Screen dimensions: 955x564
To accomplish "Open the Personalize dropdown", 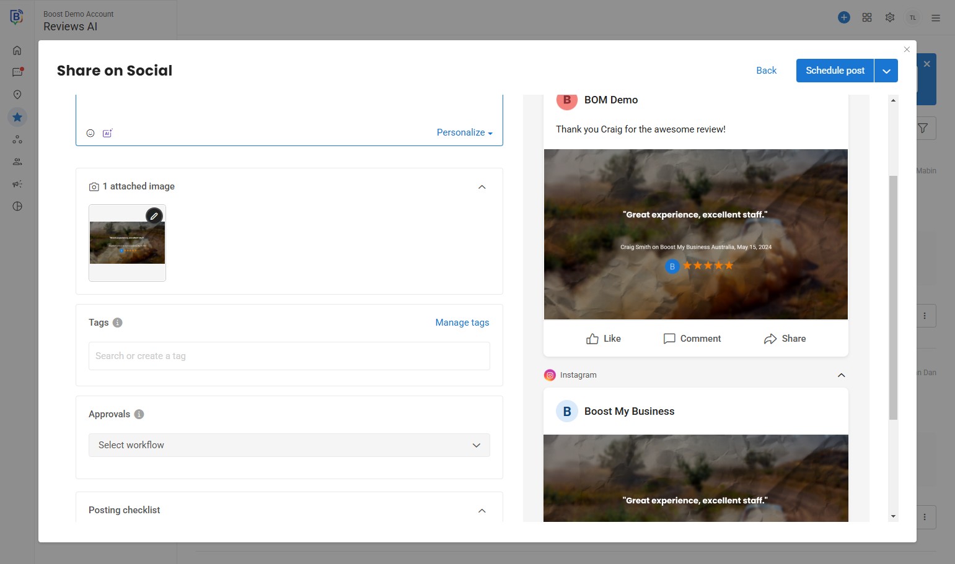I will [464, 132].
